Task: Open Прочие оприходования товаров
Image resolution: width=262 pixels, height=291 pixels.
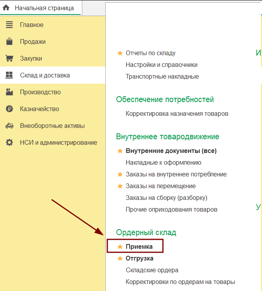Action: (172, 210)
